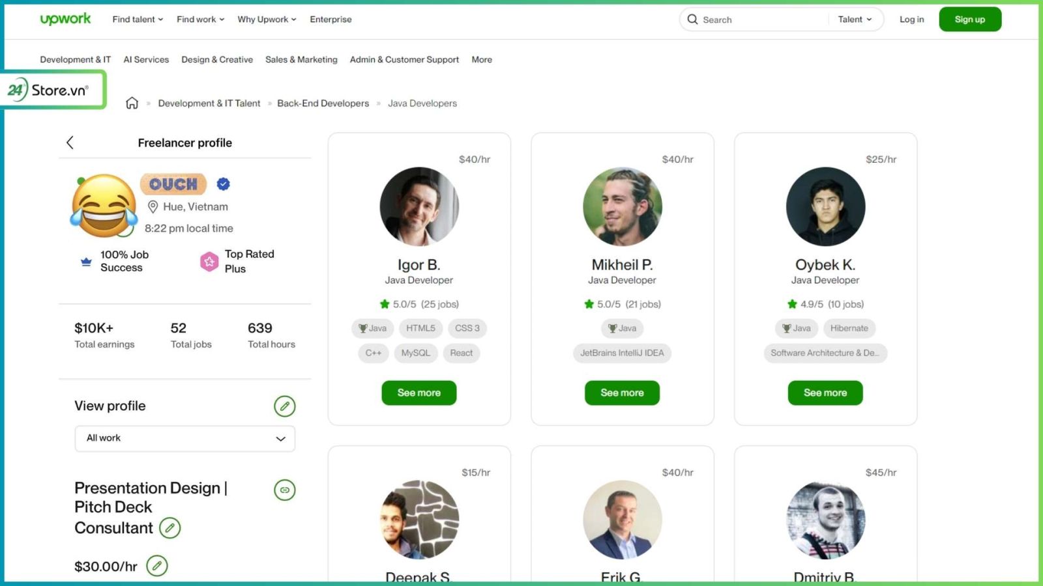The image size is (1043, 586).
Task: Open the All work dropdown
Action: 185,438
